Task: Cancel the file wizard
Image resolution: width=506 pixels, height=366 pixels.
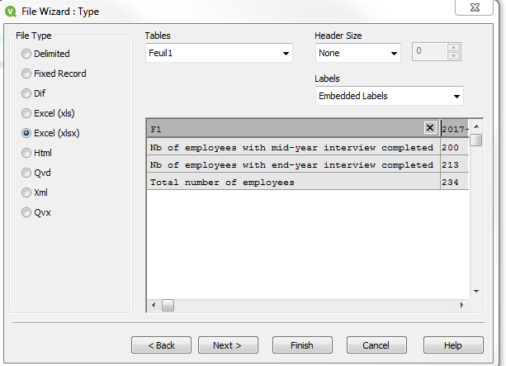Action: point(376,345)
